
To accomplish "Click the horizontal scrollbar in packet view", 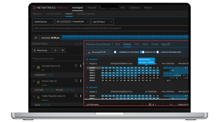I will [136, 99].
